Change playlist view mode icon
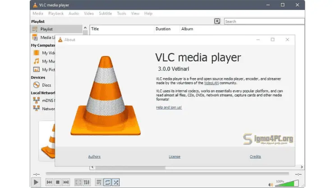This screenshot has height=188, width=335. (217, 21)
